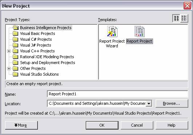Screen dimensions: 193x135
Task: Click the Name field containing Report Project1
Action: (117, 94)
